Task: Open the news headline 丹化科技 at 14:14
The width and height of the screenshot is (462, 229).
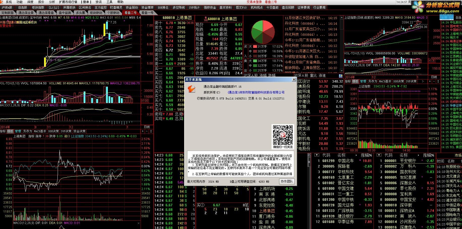Action: pyautogui.click(x=311, y=23)
